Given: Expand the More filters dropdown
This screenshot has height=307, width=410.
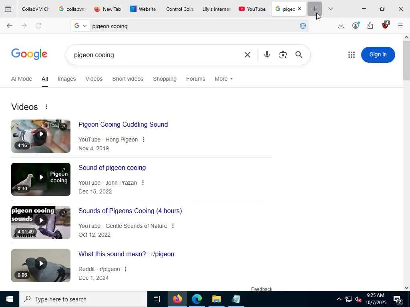Looking at the screenshot, I should (x=223, y=79).
